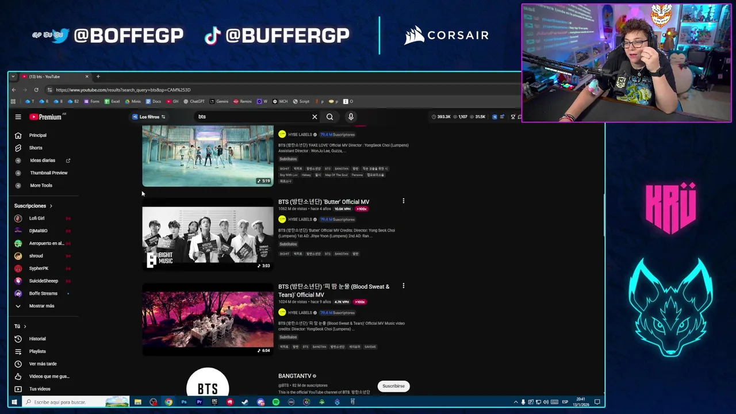Image resolution: width=736 pixels, height=414 pixels.
Task: Open the BANGTANTV channel name
Action: [x=294, y=376]
